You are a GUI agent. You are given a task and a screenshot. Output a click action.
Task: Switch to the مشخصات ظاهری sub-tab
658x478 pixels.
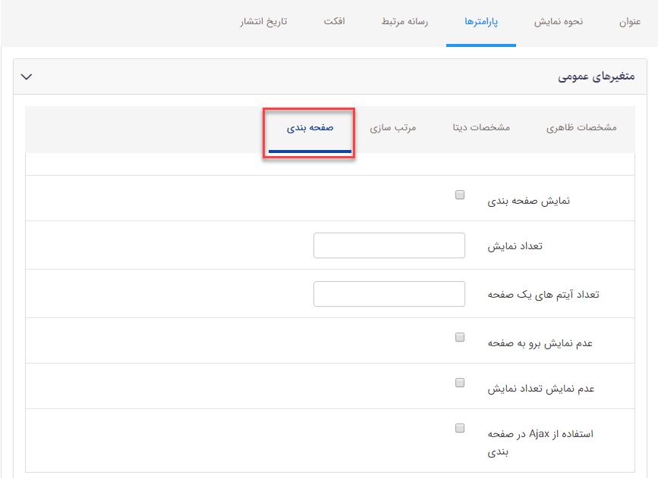[582, 128]
